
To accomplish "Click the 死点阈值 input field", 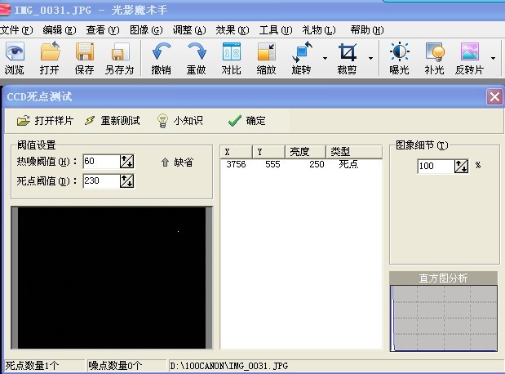I will pyautogui.click(x=100, y=181).
